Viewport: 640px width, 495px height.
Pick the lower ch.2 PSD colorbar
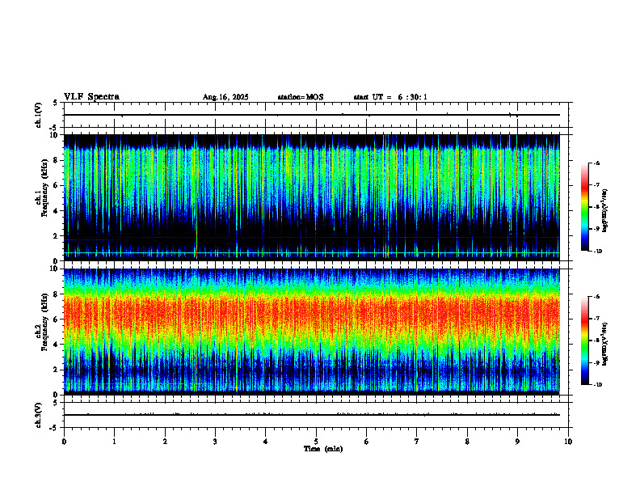coord(585,341)
